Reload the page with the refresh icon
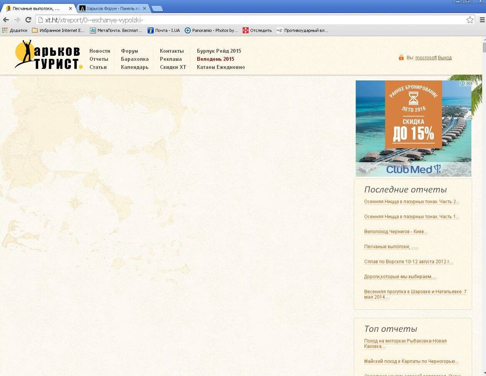Image resolution: width=486 pixels, height=376 pixels. click(x=28, y=20)
